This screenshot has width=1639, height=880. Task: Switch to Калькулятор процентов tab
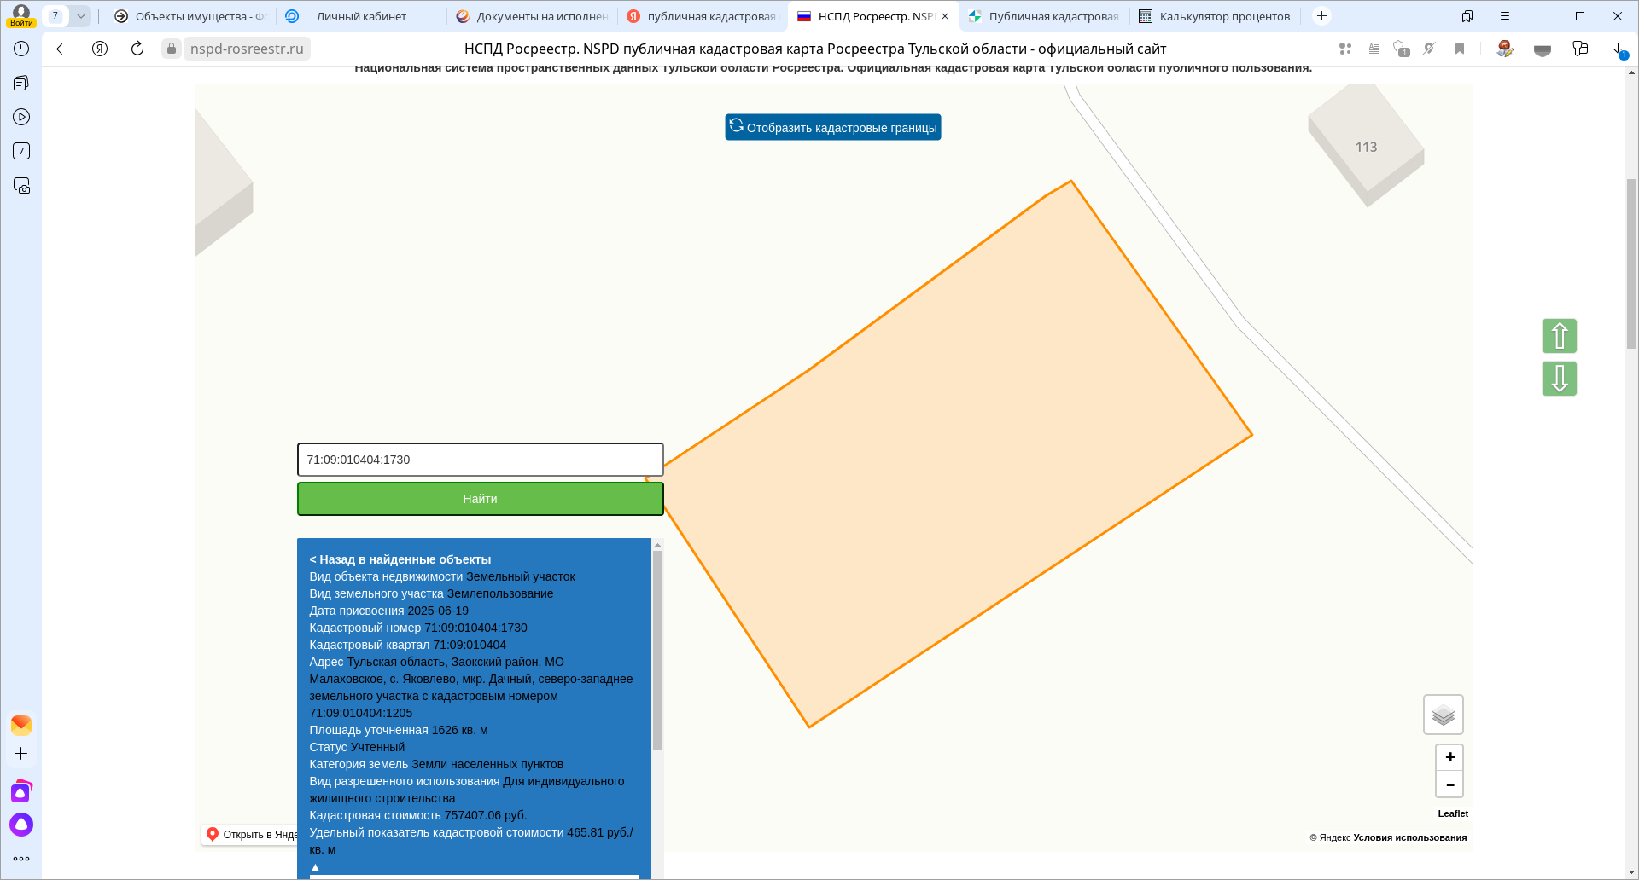1216,16
